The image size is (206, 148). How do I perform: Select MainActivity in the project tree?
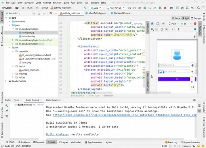(x=29, y=36)
